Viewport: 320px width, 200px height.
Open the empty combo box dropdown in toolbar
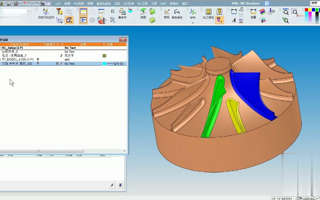pos(29,11)
